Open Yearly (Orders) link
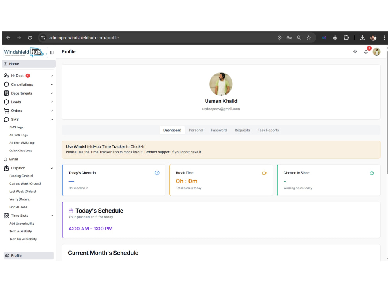The image size is (390, 292). point(20,199)
